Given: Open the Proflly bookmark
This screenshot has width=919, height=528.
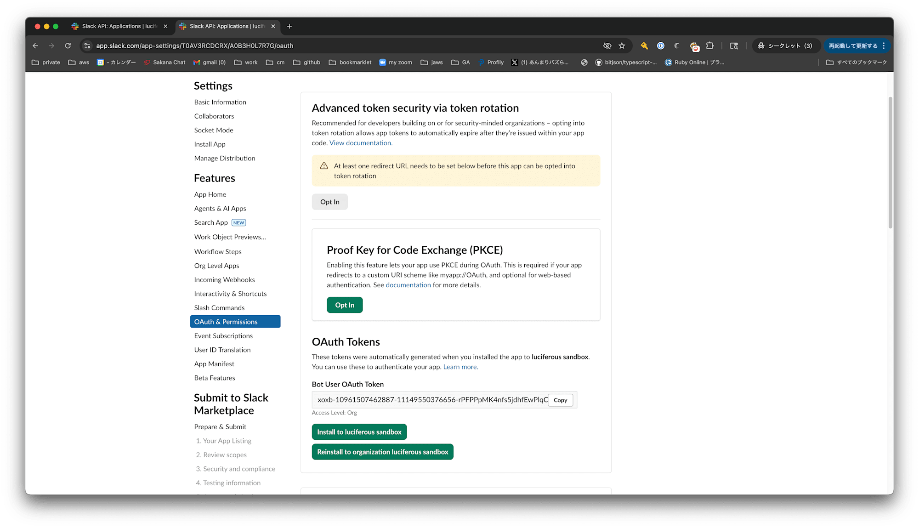Looking at the screenshot, I should point(491,62).
